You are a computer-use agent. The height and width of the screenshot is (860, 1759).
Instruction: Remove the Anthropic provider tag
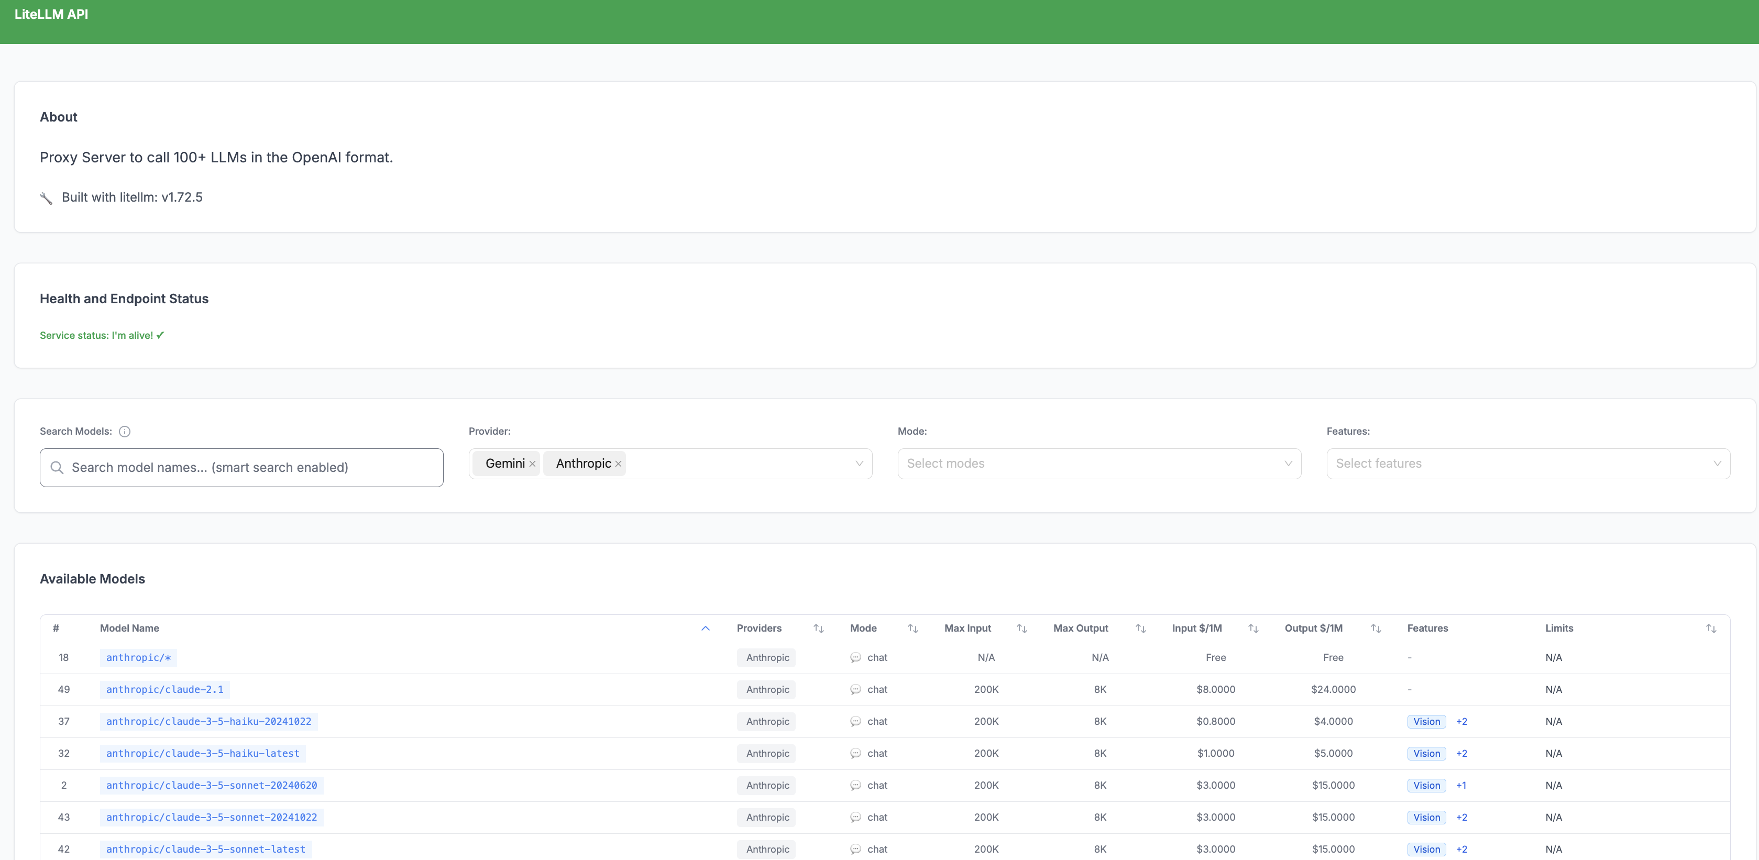pyautogui.click(x=618, y=464)
